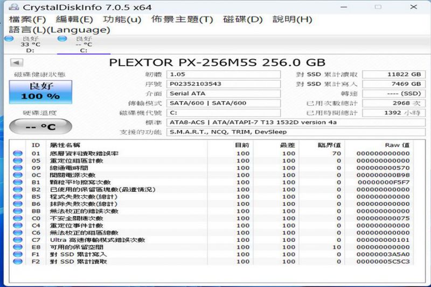Click the total host reads value 11822 GB
Image resolution: width=431 pixels, height=287 pixels.
pyautogui.click(x=394, y=75)
